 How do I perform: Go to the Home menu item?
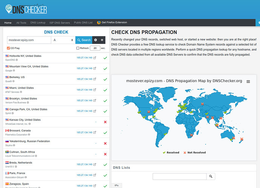(8, 23)
